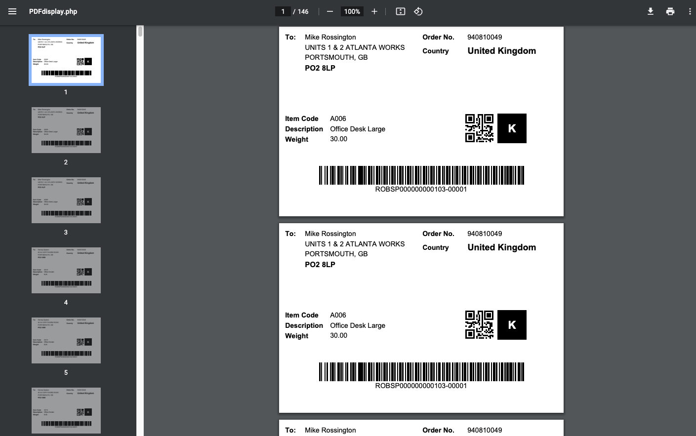
Task: Toggle the thumbnail sidebar with the menu icon
Action: pyautogui.click(x=12, y=11)
